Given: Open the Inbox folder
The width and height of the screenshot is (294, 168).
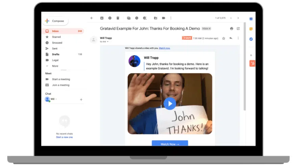Looking at the screenshot, I should pos(63,31).
